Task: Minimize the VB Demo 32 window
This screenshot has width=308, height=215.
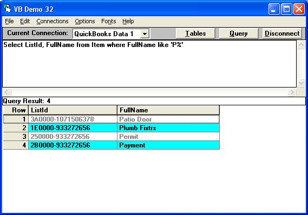Action: tap(274, 9)
